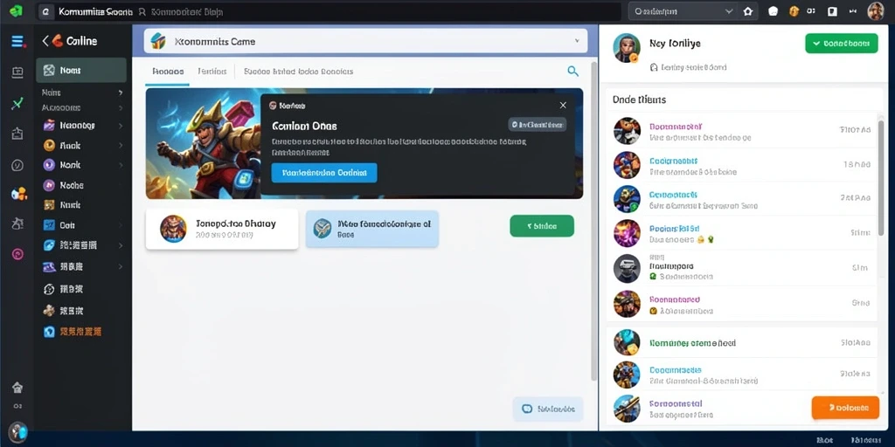This screenshot has height=447, width=895.
Task: Select the "Nonk" sidebar item
Action: pyautogui.click(x=80, y=165)
